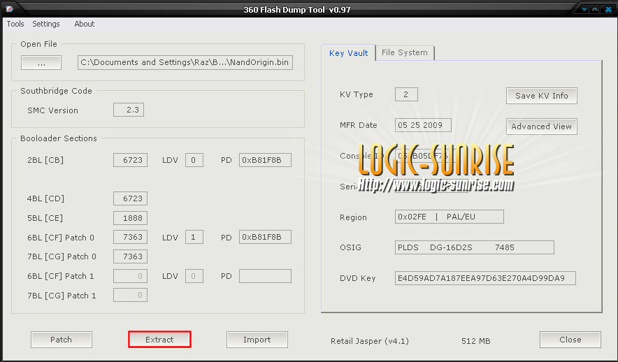Click the 'KV Type' label
This screenshot has height=362, width=618.
click(357, 94)
